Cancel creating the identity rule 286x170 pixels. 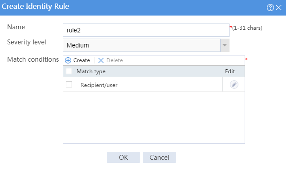click(159, 157)
